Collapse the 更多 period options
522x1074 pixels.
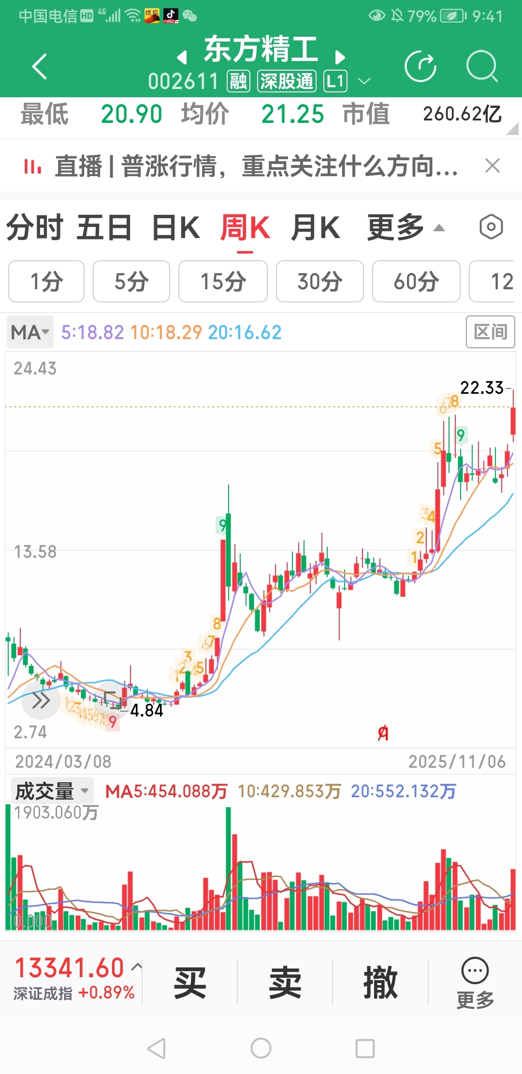pos(405,227)
